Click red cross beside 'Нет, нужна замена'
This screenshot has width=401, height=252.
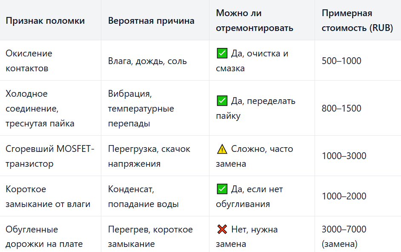coord(222,230)
